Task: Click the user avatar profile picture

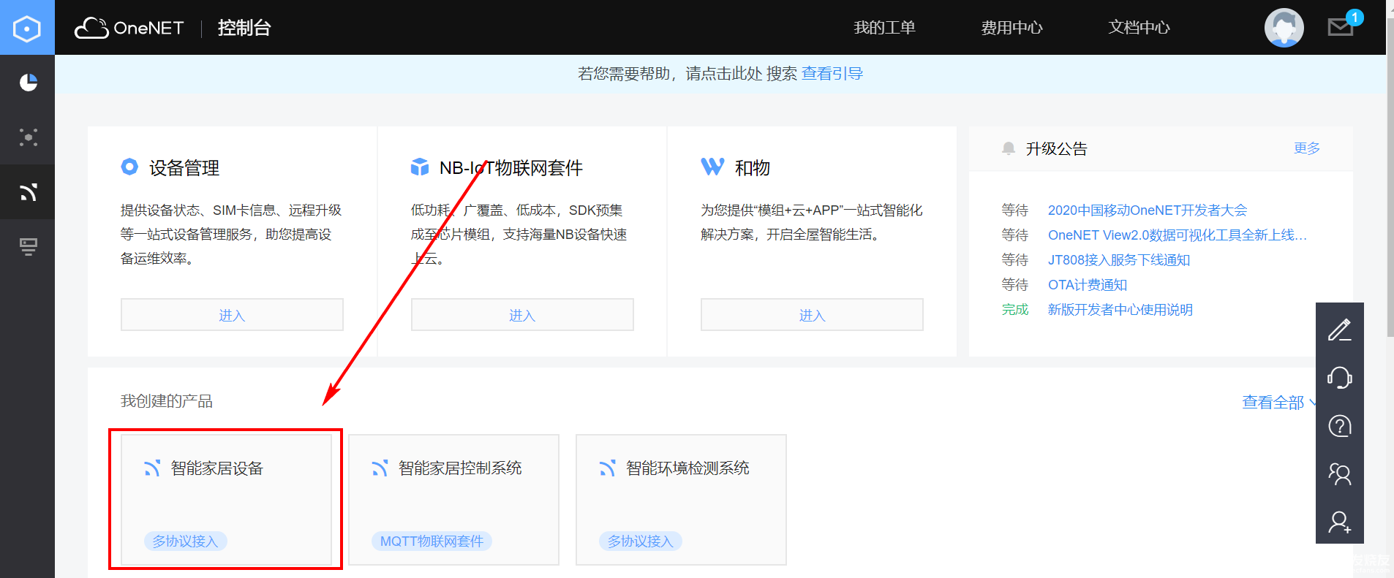Action: pos(1284,28)
